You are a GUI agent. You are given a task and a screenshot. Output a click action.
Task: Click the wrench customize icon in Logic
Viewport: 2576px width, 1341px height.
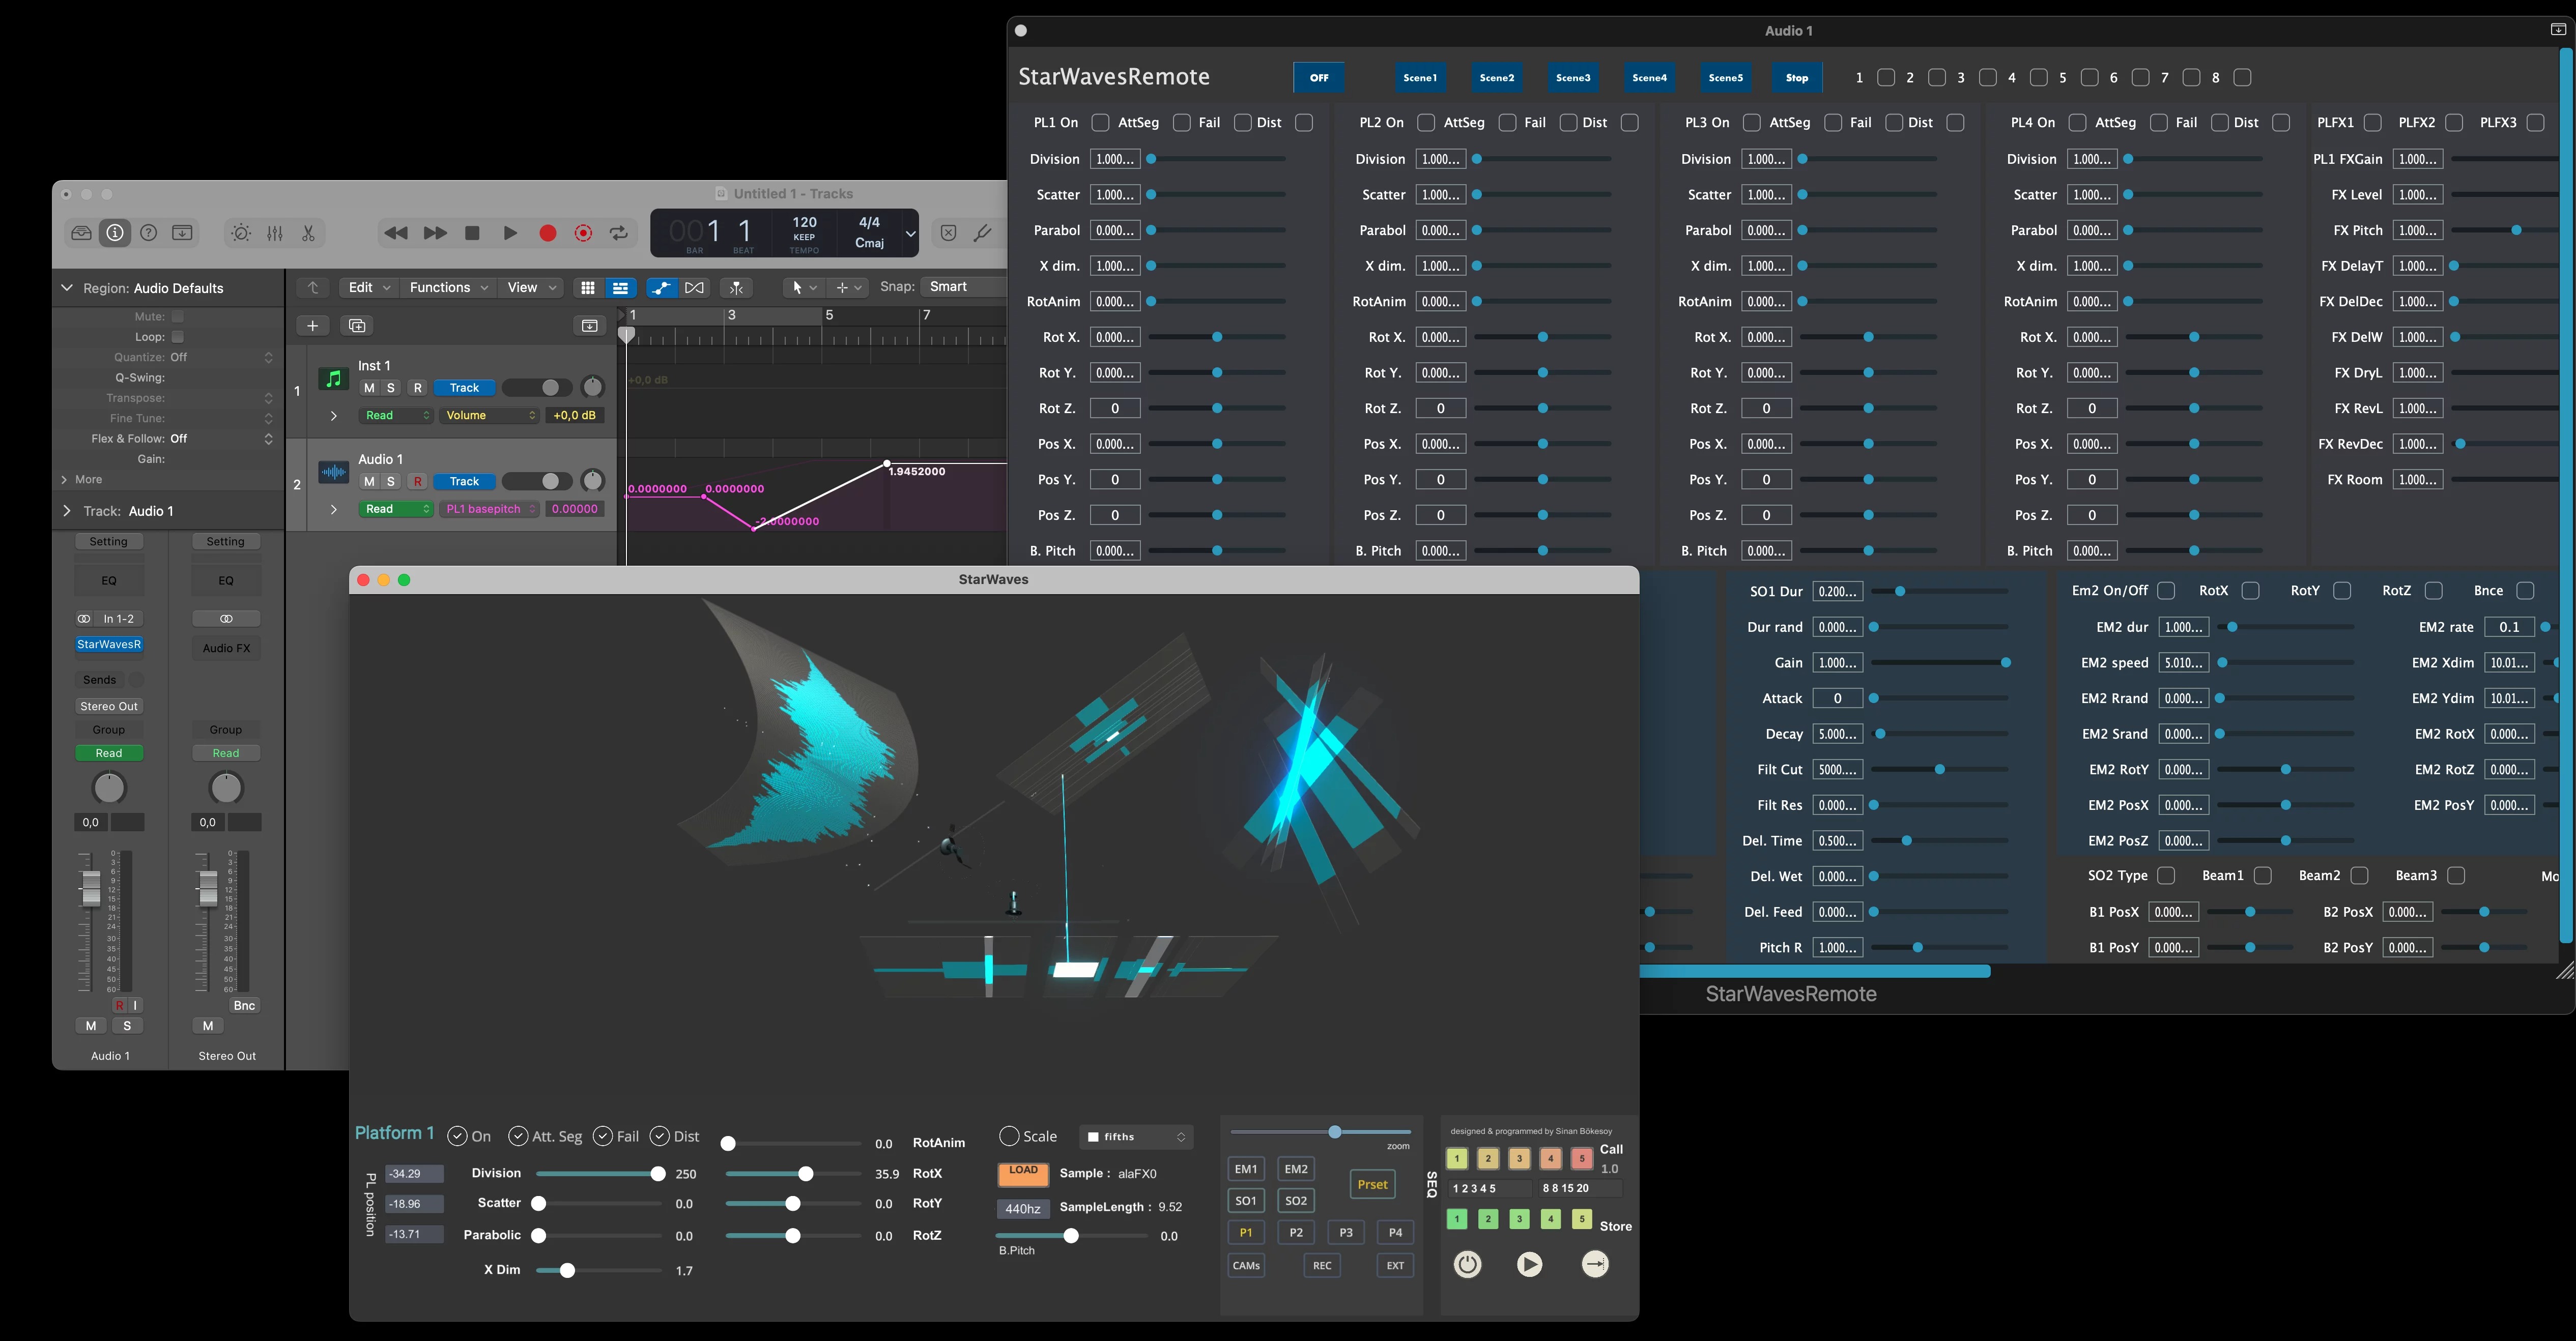coord(983,233)
